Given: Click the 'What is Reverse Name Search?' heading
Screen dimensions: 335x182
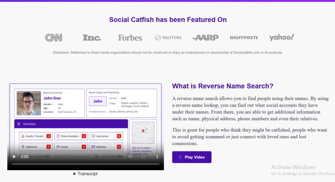Looking at the screenshot, I should click(222, 86).
